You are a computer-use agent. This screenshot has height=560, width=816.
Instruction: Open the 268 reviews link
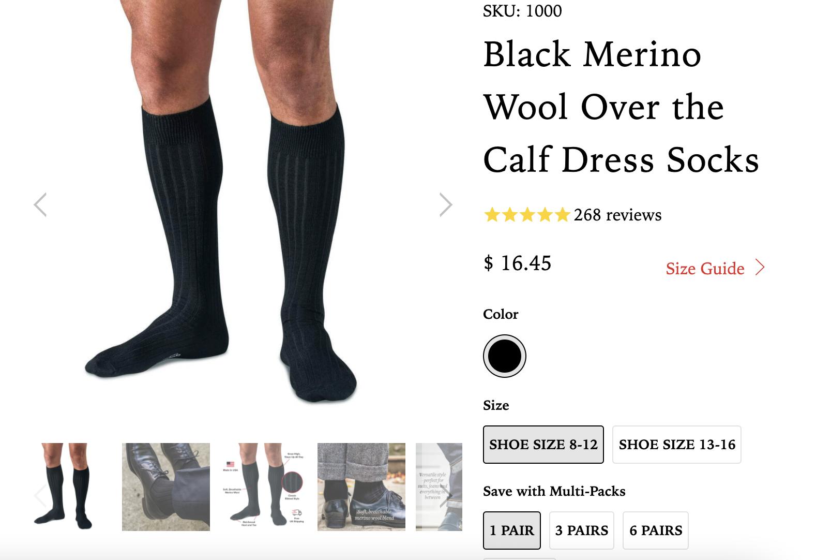(x=617, y=215)
